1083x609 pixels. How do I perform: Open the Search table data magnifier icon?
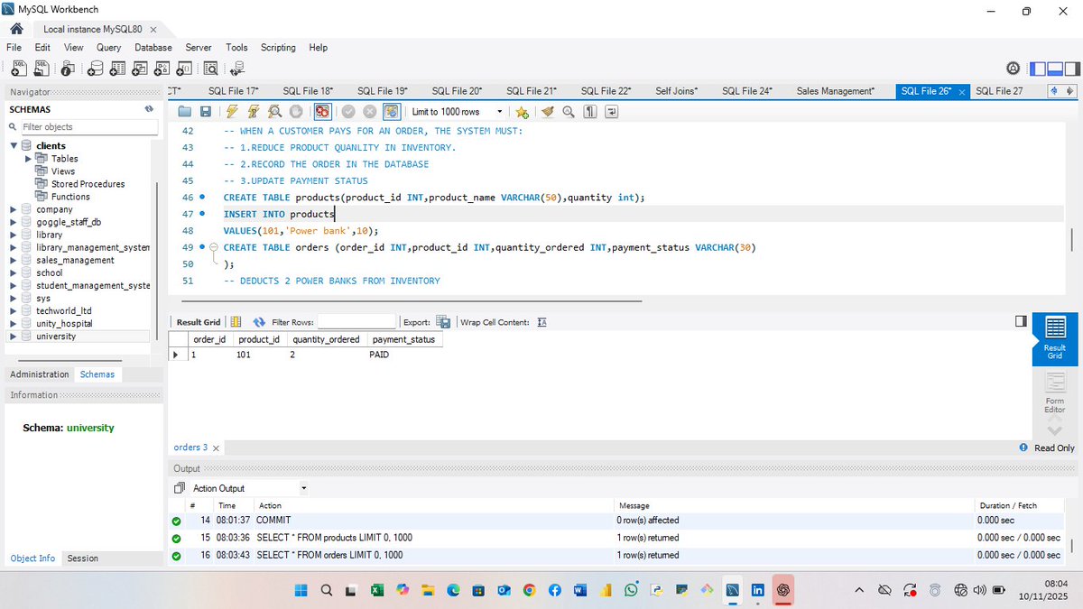(x=212, y=69)
